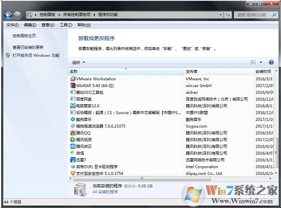Click the horizontal scrollbar left arrow
This screenshot has height=208, width=281.
coord(70,178)
